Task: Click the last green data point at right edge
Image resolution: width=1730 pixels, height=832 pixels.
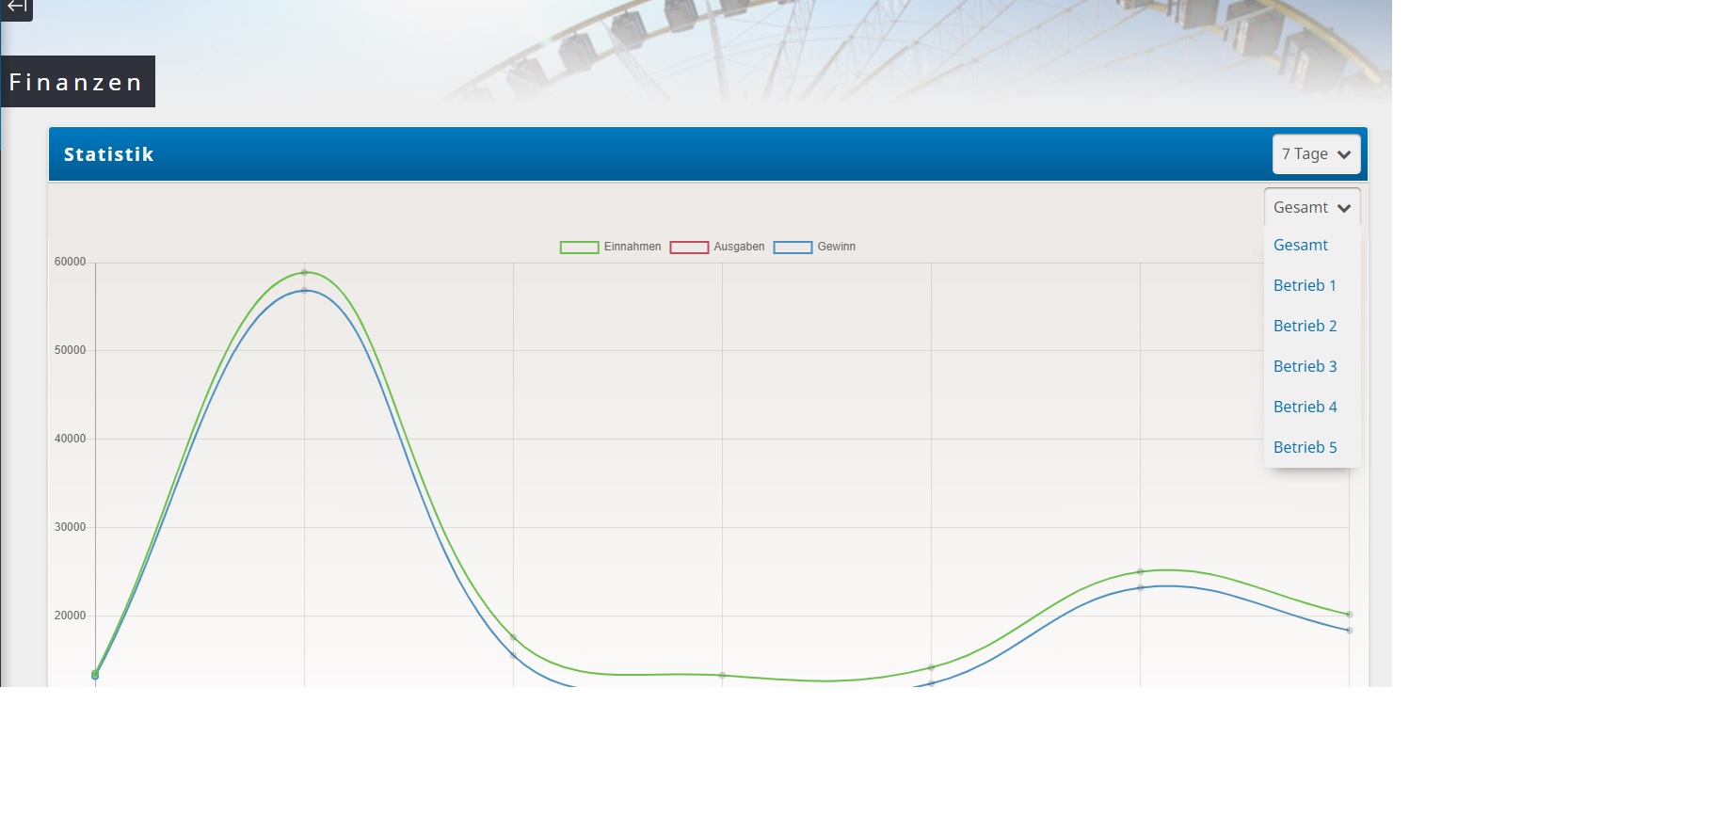Action: [1349, 615]
